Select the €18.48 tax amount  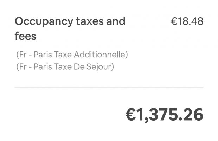click(187, 21)
